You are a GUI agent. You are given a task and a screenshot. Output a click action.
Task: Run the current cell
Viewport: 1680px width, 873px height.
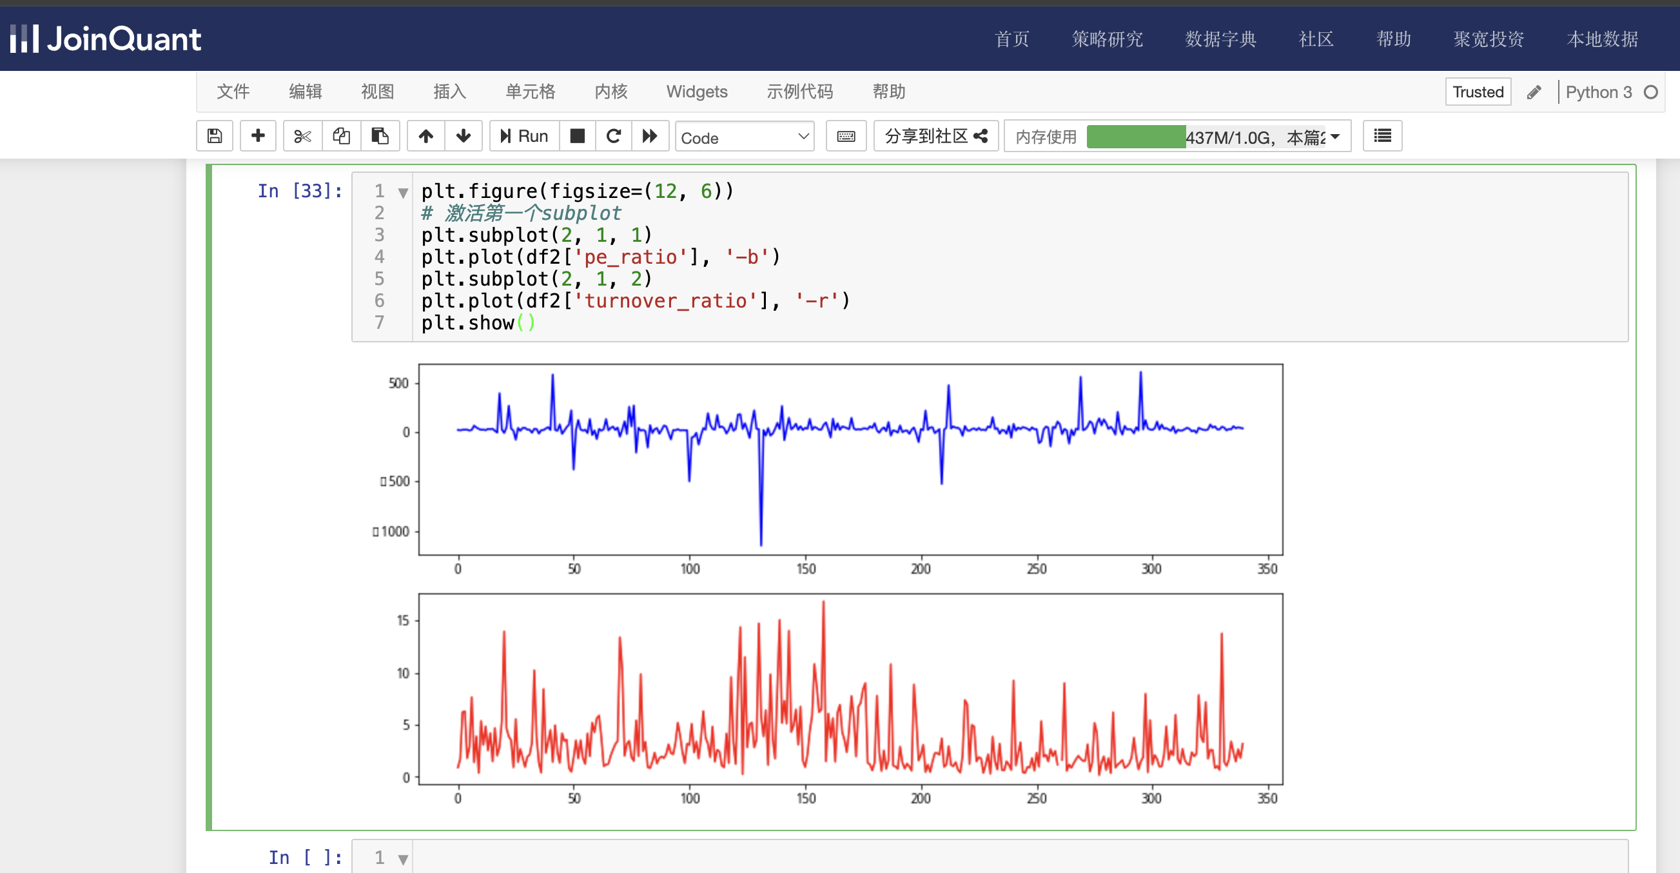524,135
